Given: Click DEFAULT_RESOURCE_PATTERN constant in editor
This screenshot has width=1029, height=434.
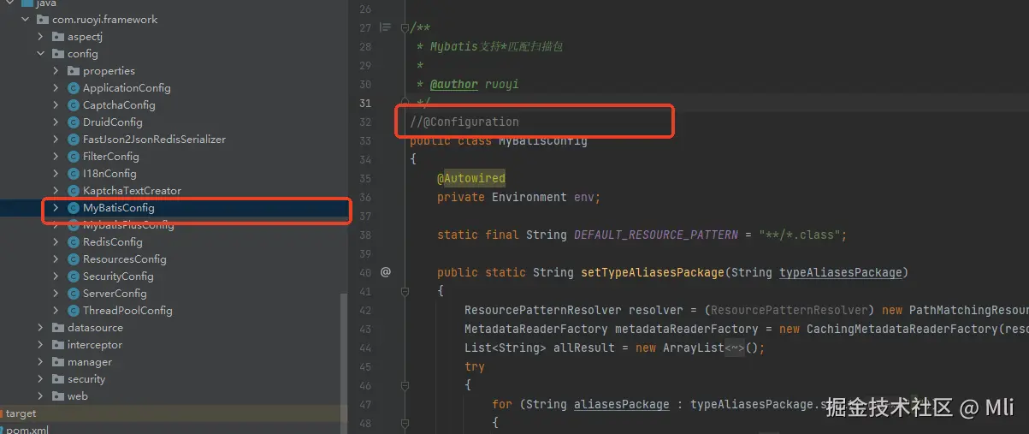Looking at the screenshot, I should 656,235.
